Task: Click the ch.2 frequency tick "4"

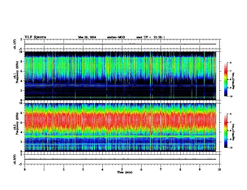Action: pos(22,133)
